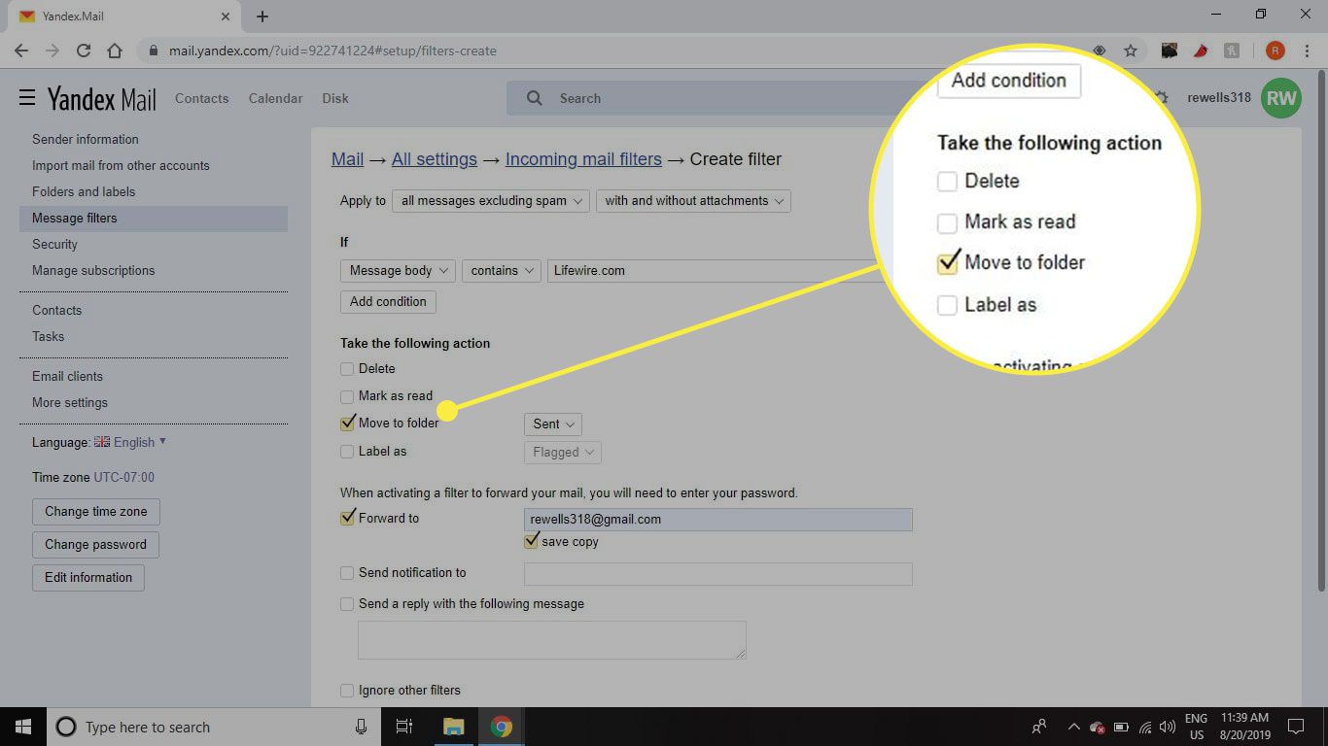Click the forward email address field

(718, 520)
